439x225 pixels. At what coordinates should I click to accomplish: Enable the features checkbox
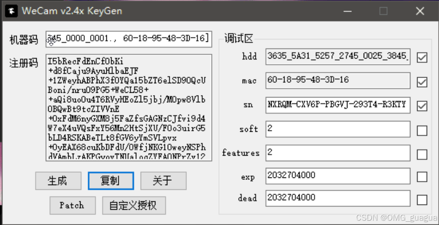pyautogui.click(x=422, y=154)
